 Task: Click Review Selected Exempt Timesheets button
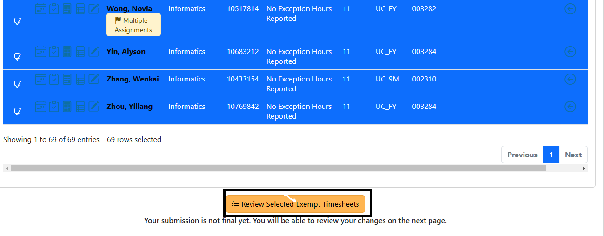coord(295,204)
